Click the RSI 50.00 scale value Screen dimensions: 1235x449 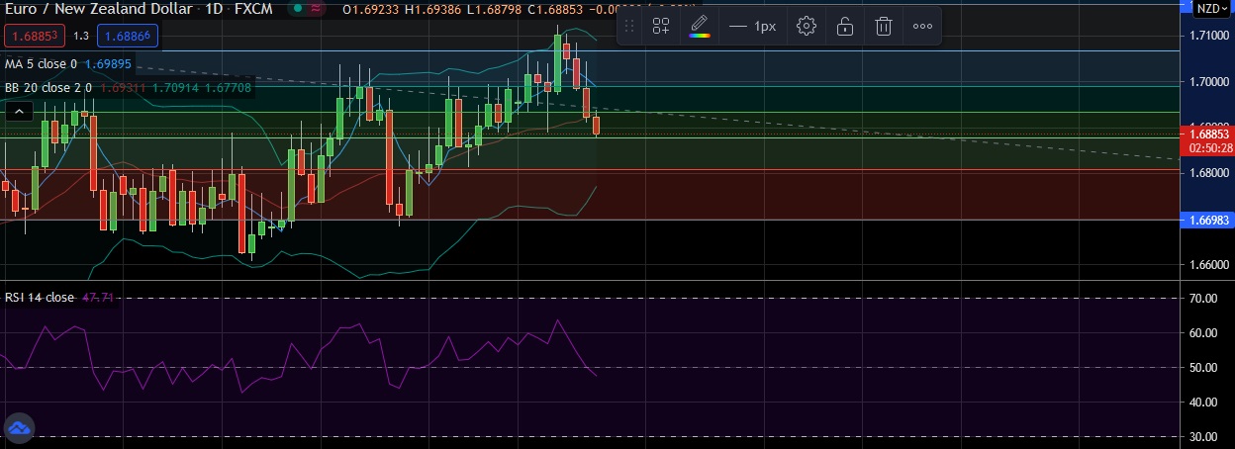[1202, 367]
